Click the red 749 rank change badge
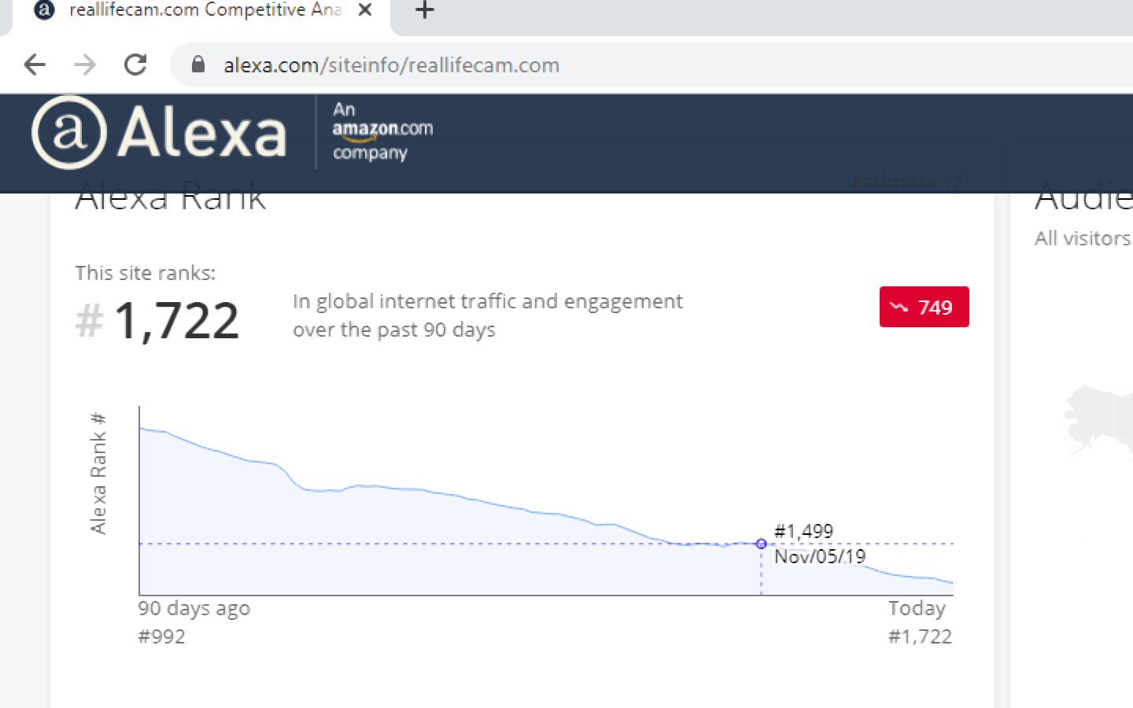The height and width of the screenshot is (708, 1133). point(924,307)
